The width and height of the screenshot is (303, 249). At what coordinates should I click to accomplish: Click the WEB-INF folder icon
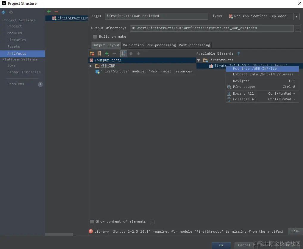97,66
